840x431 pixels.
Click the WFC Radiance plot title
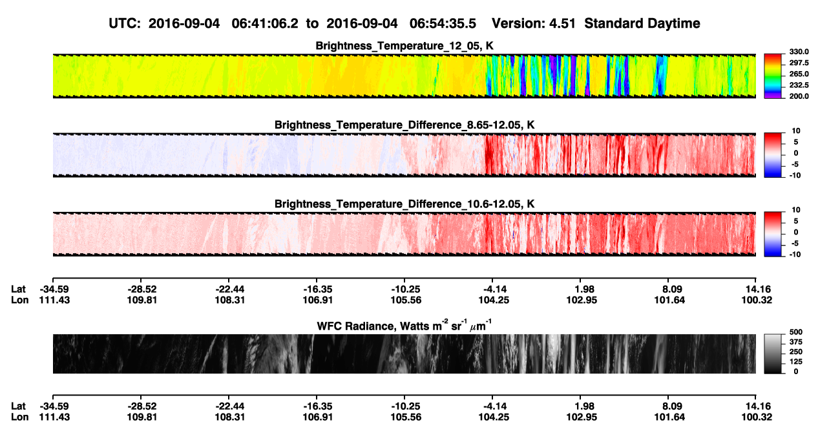click(x=404, y=326)
